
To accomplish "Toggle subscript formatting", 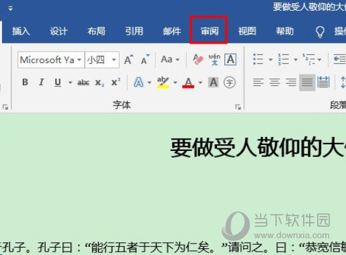I will [99, 83].
